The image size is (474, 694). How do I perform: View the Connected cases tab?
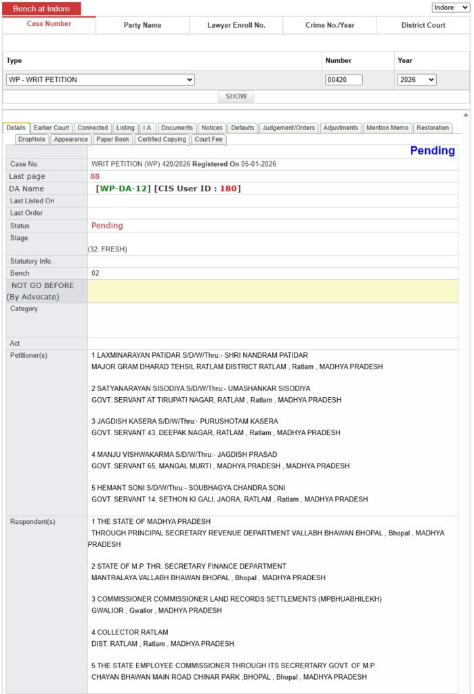[92, 128]
